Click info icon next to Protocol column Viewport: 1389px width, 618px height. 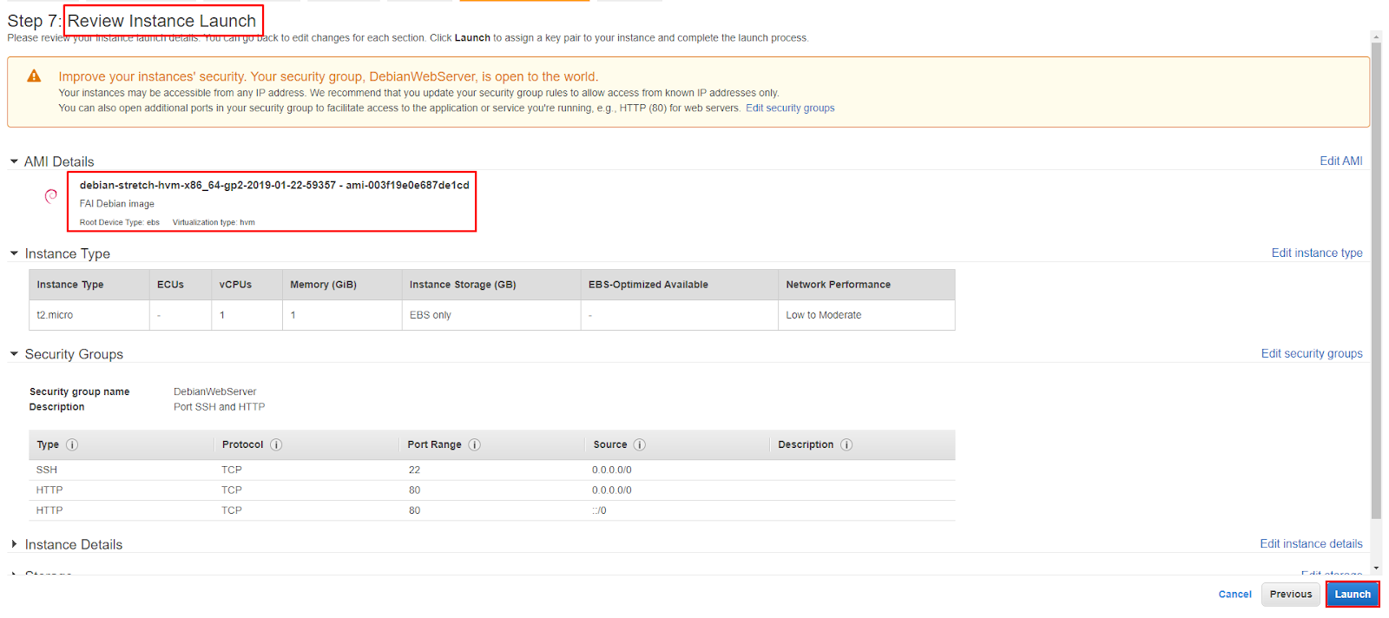point(276,444)
